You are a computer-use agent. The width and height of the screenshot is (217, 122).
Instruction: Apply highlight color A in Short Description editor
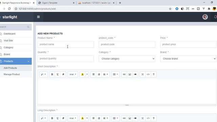pos(82,75)
